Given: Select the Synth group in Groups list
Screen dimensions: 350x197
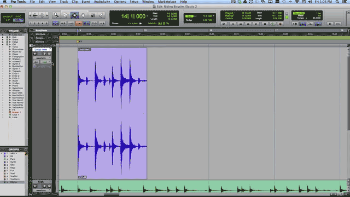Looking at the screenshot, I should click(x=13, y=162).
